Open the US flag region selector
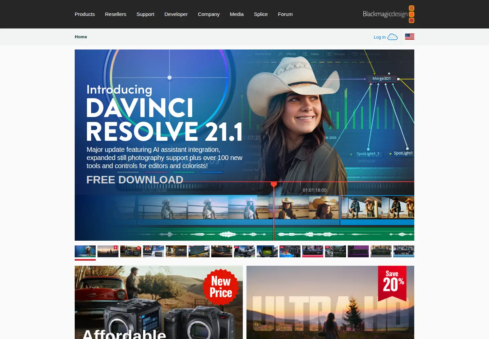This screenshot has width=489, height=339. (410, 37)
